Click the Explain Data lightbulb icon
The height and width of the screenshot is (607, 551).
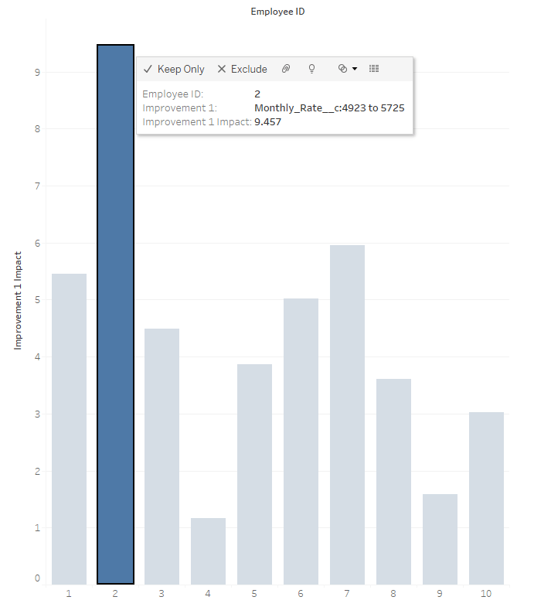tap(312, 69)
